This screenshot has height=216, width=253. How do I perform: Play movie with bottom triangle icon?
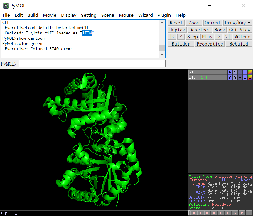(x=214, y=213)
